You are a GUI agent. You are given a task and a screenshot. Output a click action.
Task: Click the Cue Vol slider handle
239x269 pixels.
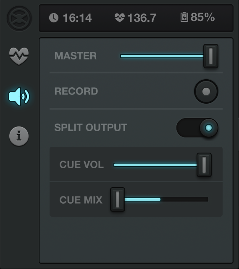(204, 165)
